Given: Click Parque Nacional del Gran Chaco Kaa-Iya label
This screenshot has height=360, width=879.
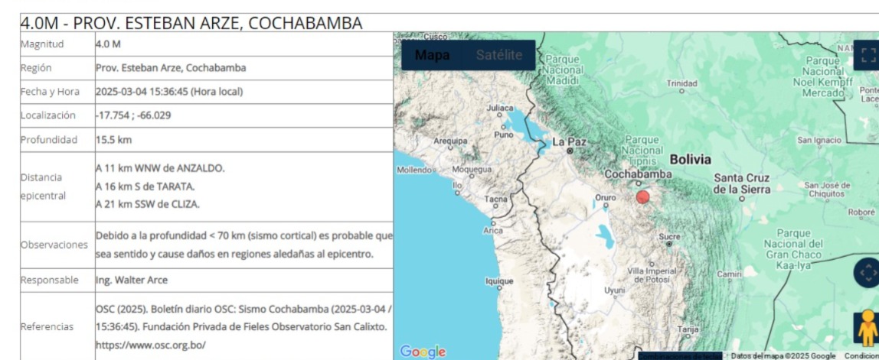Looking at the screenshot, I should tap(795, 249).
